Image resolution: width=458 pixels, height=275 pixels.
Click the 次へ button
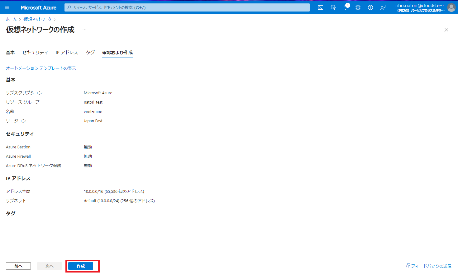(x=50, y=266)
